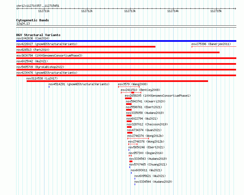
Task: Click the 112711k ruler tick label
Action: [44, 11]
